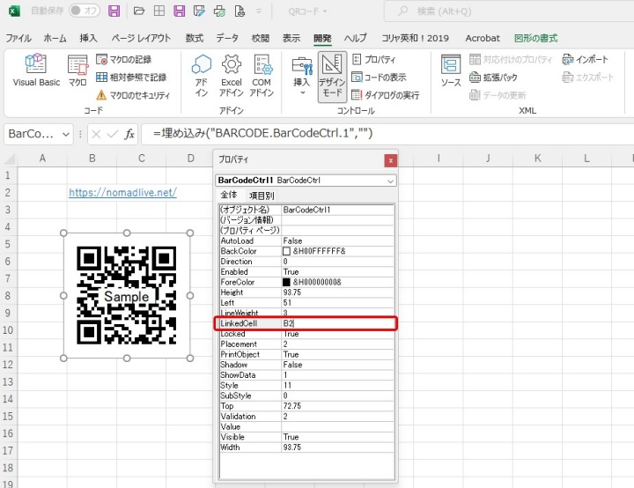Screen dimensions: 634x488
Task: Click the ForeColor black color swatch
Action: coord(286,282)
